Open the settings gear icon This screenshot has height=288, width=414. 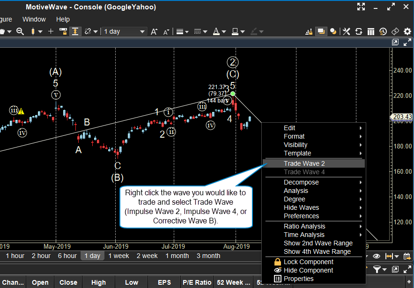coord(407,31)
